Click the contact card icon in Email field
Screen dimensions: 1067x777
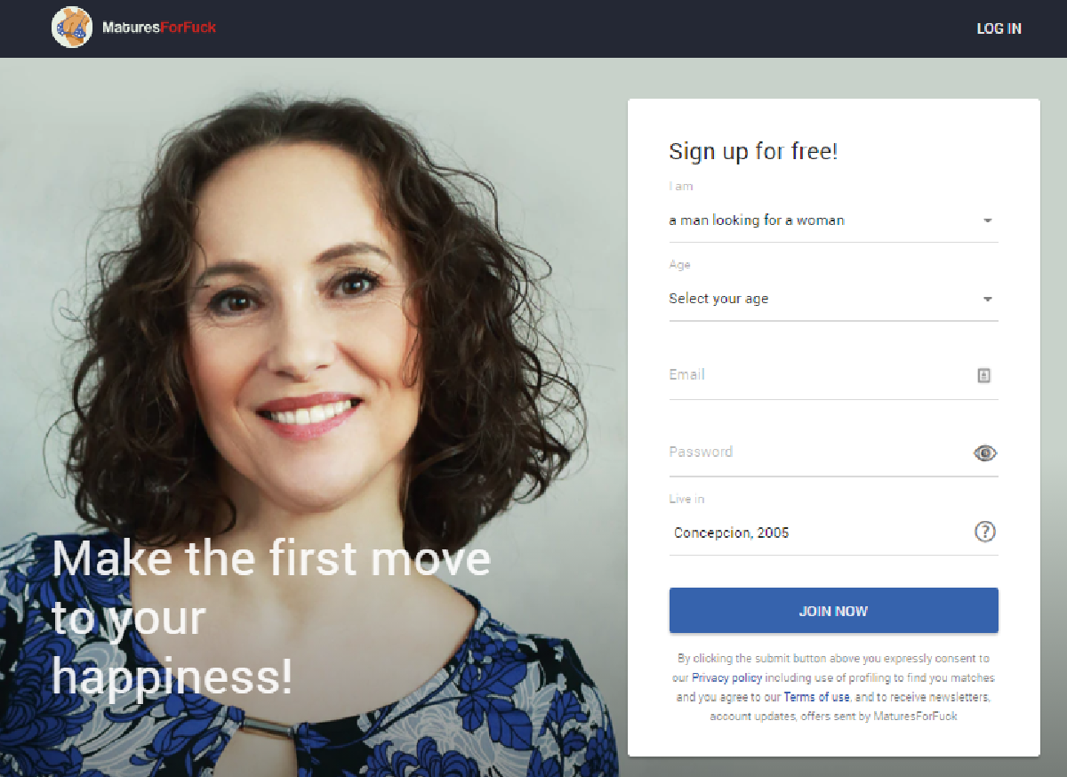tap(983, 375)
